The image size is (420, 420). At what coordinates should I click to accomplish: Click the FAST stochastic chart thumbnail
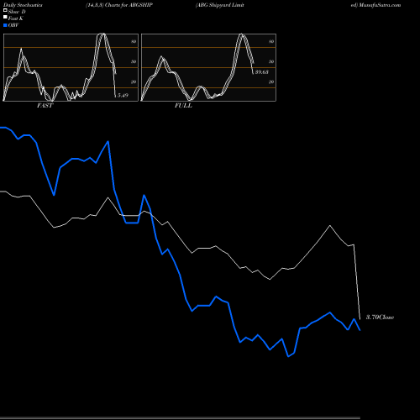(x=71, y=67)
